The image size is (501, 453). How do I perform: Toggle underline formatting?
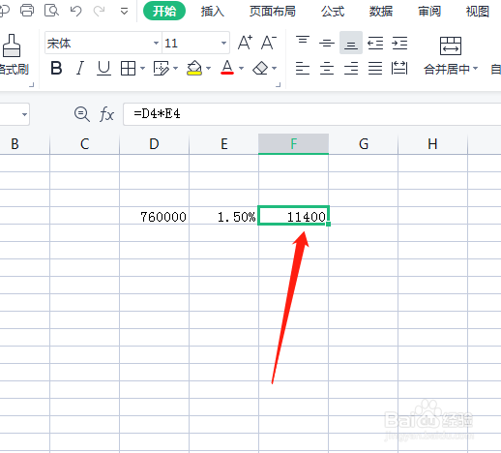103,68
